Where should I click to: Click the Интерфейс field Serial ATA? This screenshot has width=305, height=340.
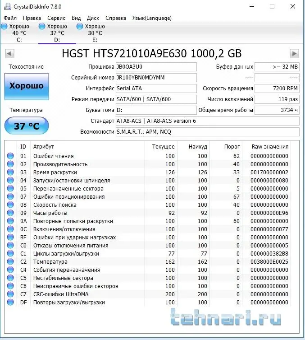(156, 88)
